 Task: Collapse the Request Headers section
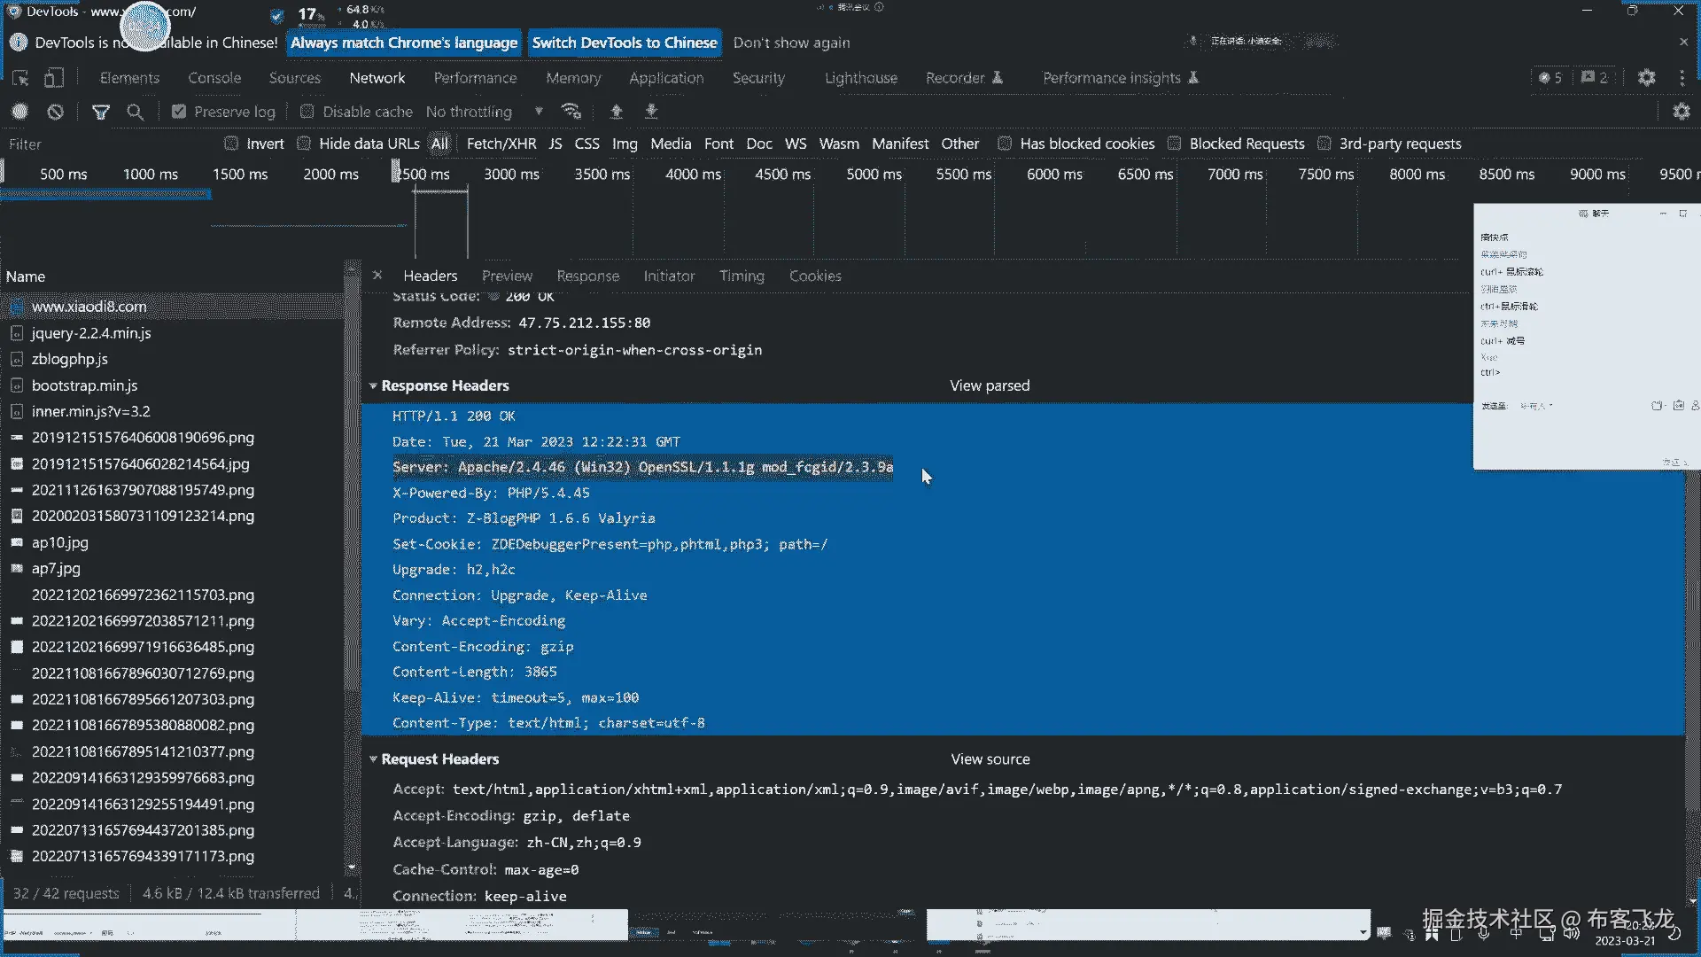pyautogui.click(x=373, y=759)
